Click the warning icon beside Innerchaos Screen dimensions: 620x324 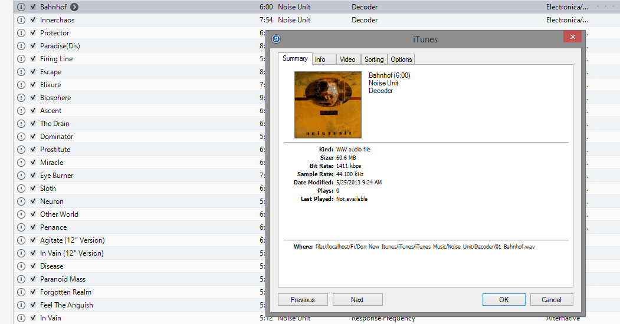click(21, 20)
